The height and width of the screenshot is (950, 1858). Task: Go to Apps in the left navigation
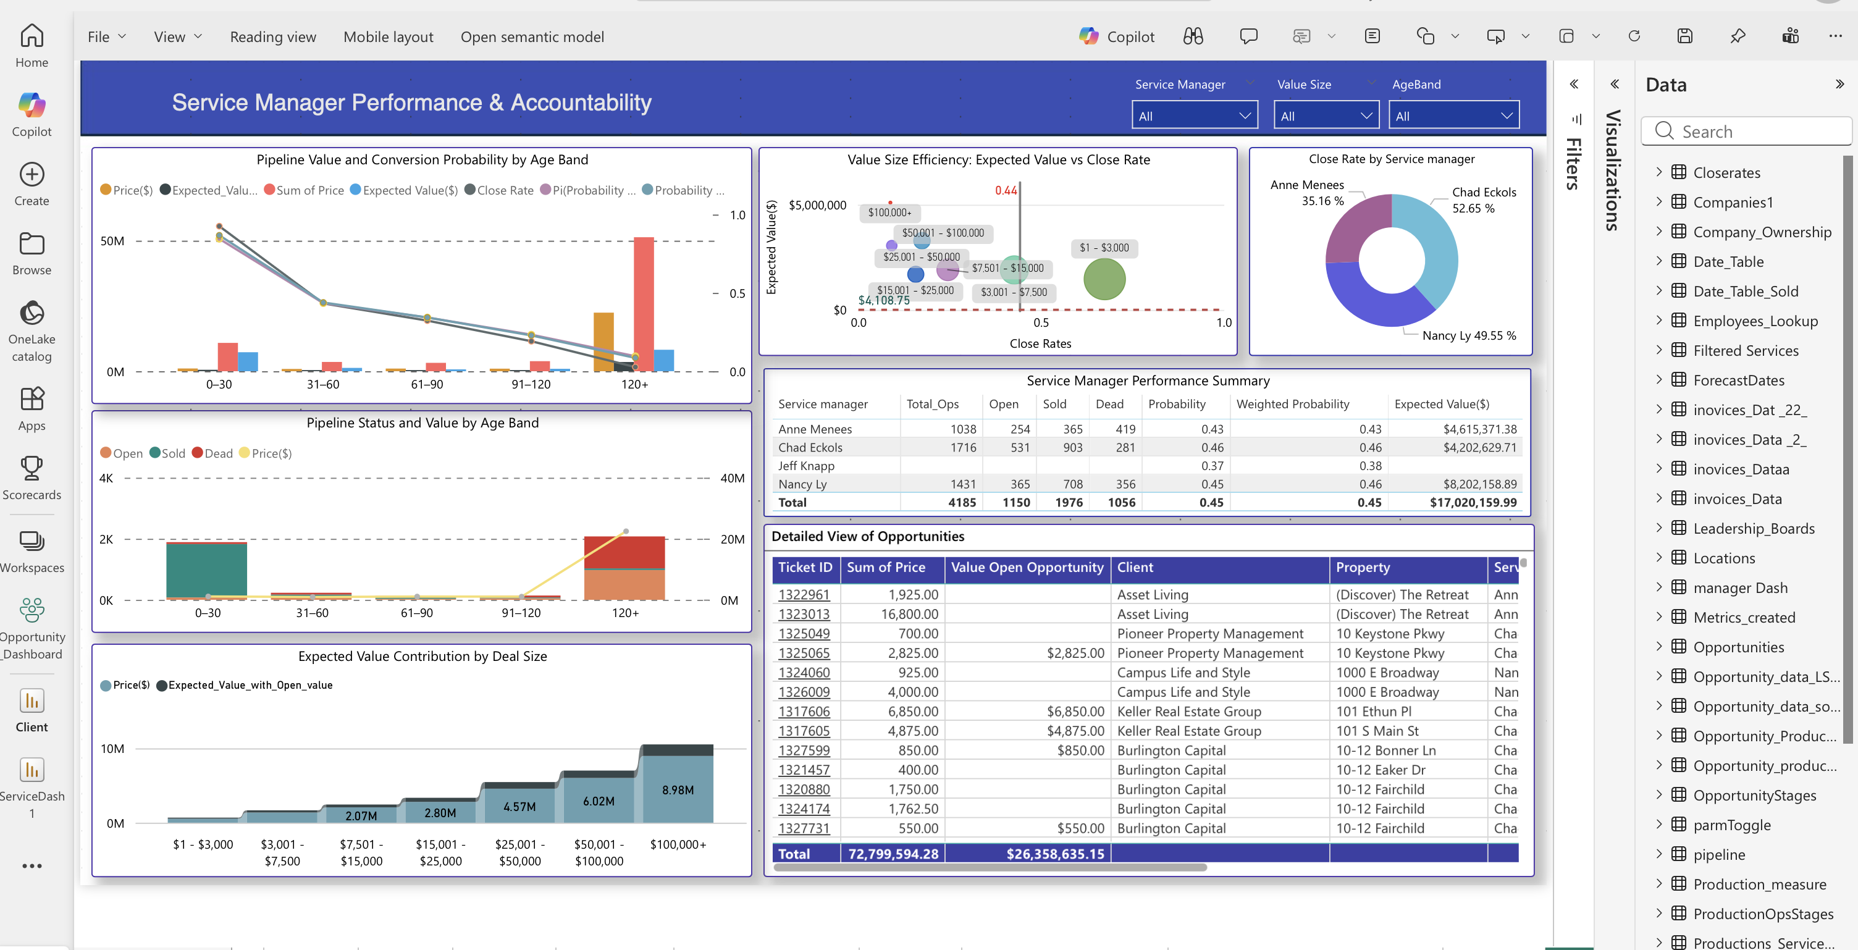32,408
